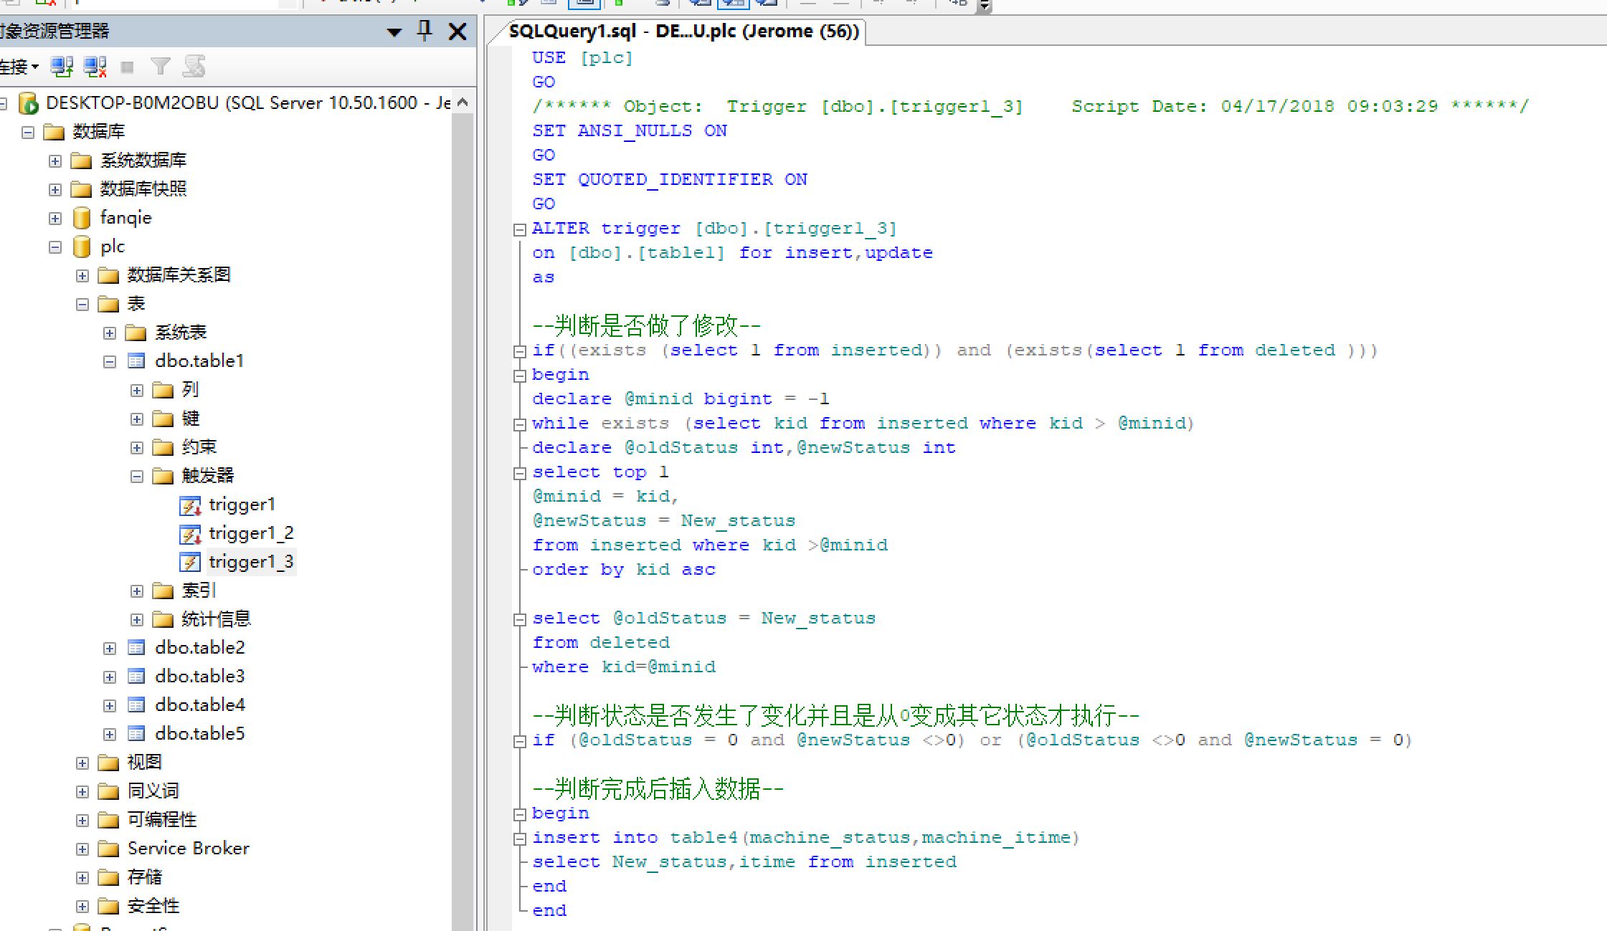
Task: Collapse the ALTER trigger code block
Action: tap(520, 230)
